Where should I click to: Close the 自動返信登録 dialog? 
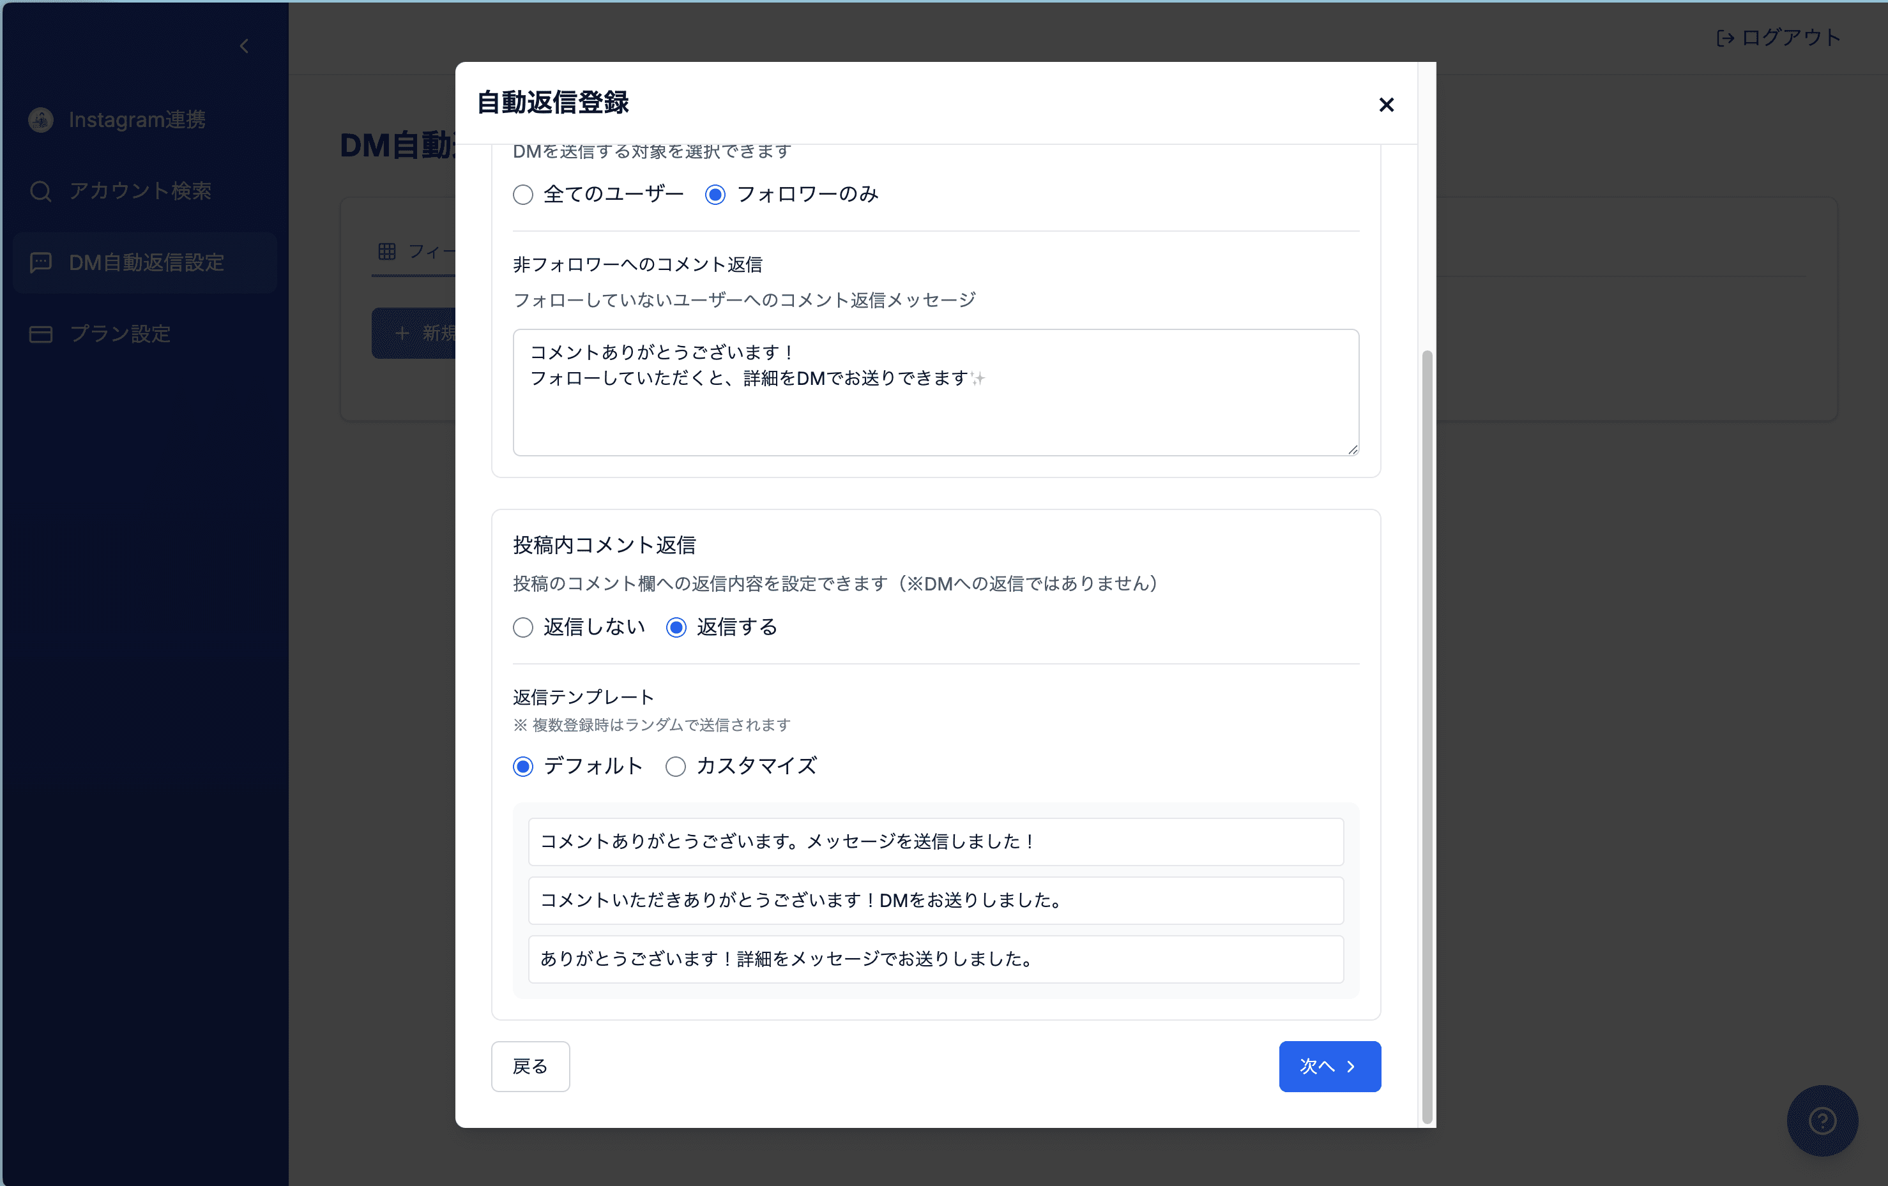click(1386, 104)
